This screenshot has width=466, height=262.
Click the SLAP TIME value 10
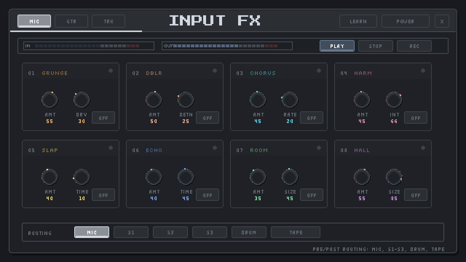[82, 198]
